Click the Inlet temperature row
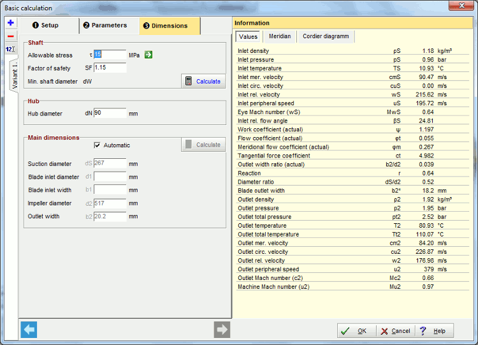The image size is (478, 345). click(352, 68)
